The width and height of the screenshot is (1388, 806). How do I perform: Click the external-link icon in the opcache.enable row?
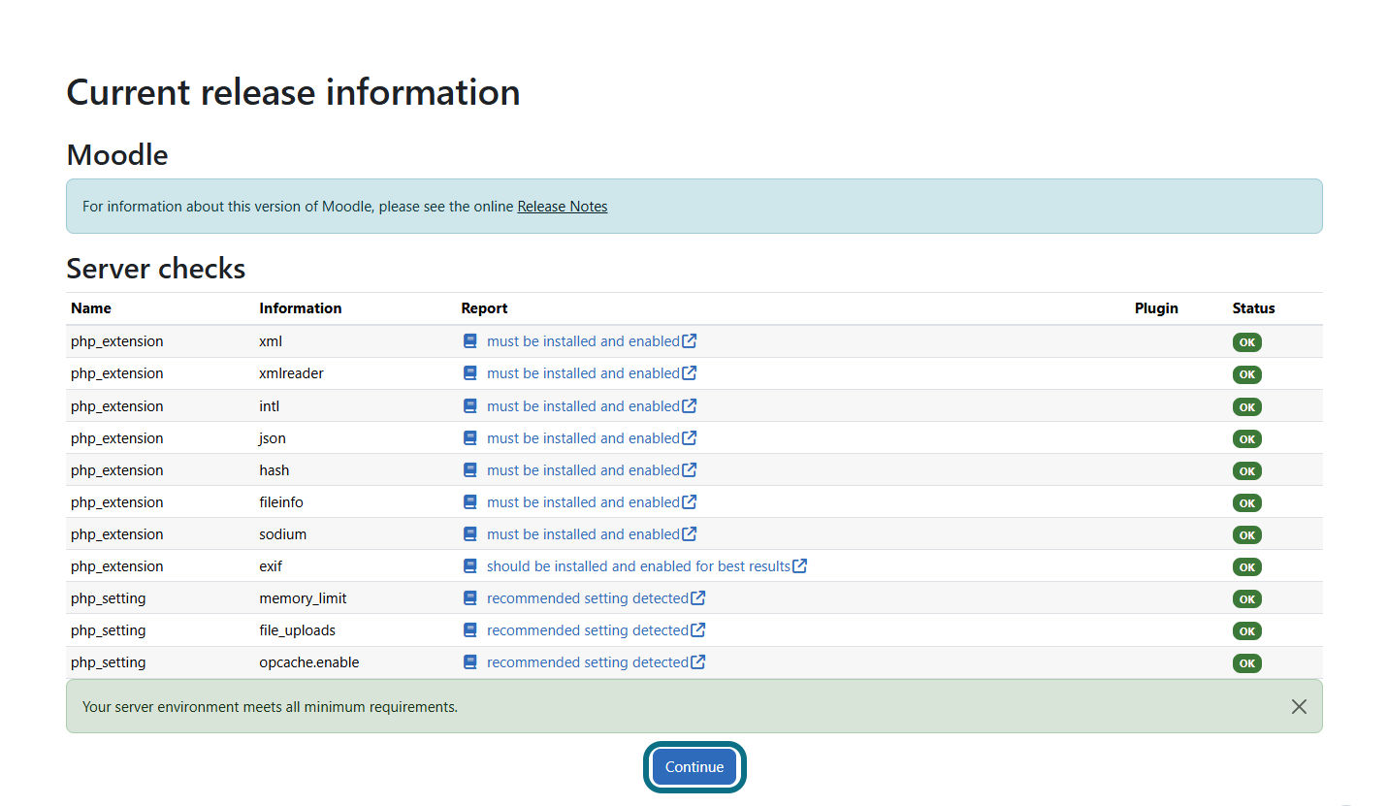click(698, 661)
